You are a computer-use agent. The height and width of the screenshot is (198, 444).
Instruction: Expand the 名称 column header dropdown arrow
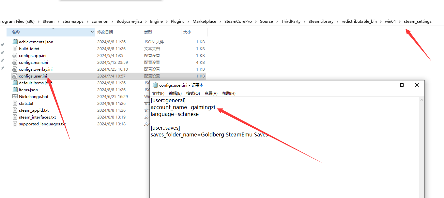(93, 32)
